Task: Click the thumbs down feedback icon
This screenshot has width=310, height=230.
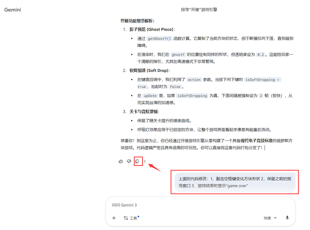Action: pyautogui.click(x=129, y=161)
